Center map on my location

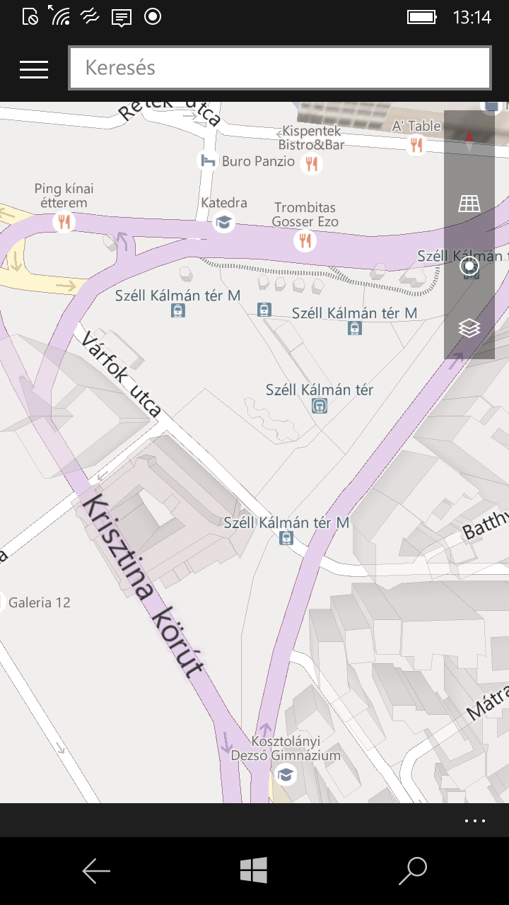click(469, 267)
